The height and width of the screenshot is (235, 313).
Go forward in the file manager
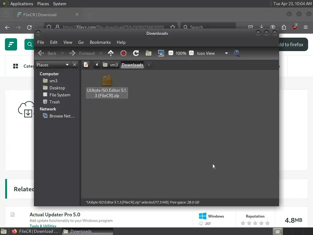click(82, 53)
